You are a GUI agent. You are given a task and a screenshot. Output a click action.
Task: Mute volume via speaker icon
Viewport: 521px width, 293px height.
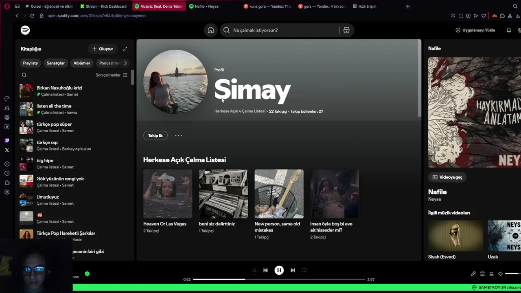point(500,274)
